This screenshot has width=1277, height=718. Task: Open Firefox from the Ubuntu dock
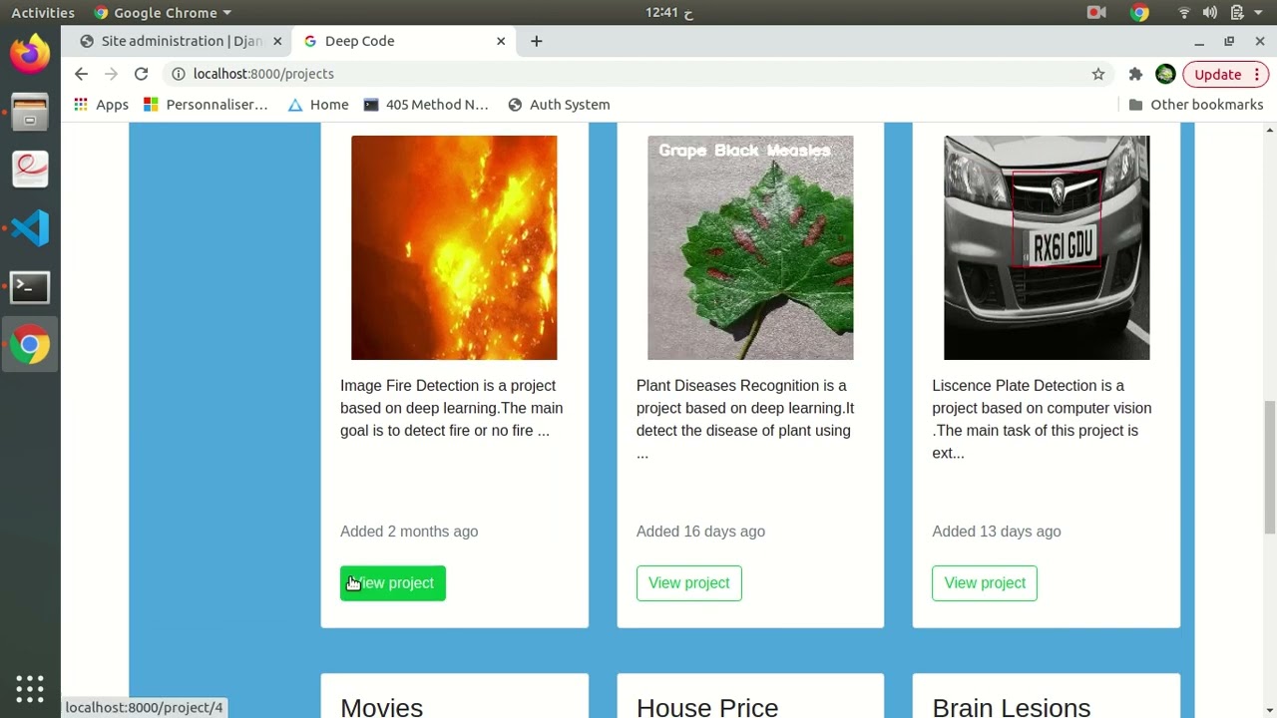tap(30, 52)
